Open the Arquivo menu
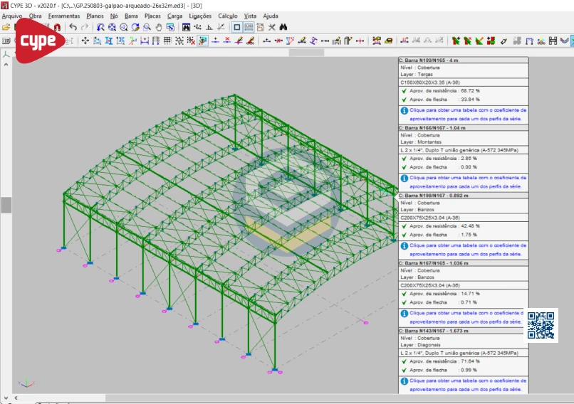 (x=12, y=16)
